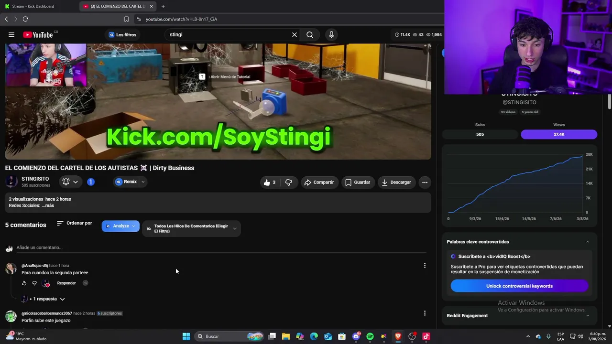
Task: Like the video with thumbs up
Action: [x=270, y=182]
